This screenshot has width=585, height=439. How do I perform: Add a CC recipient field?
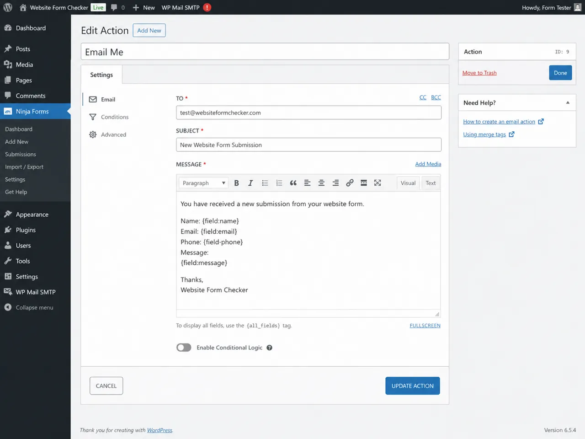pos(423,97)
